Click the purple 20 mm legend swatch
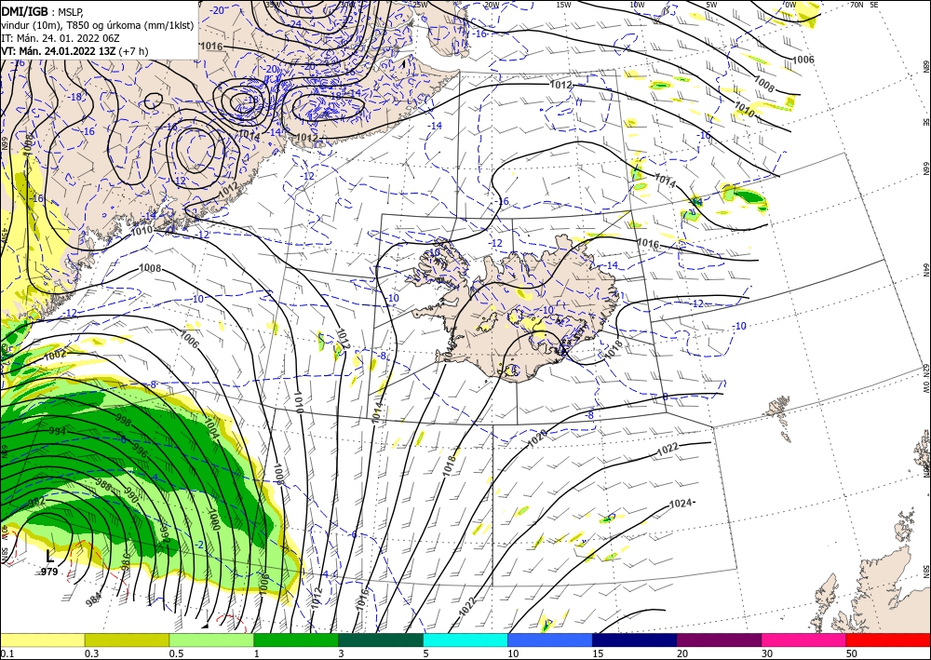 point(719,640)
